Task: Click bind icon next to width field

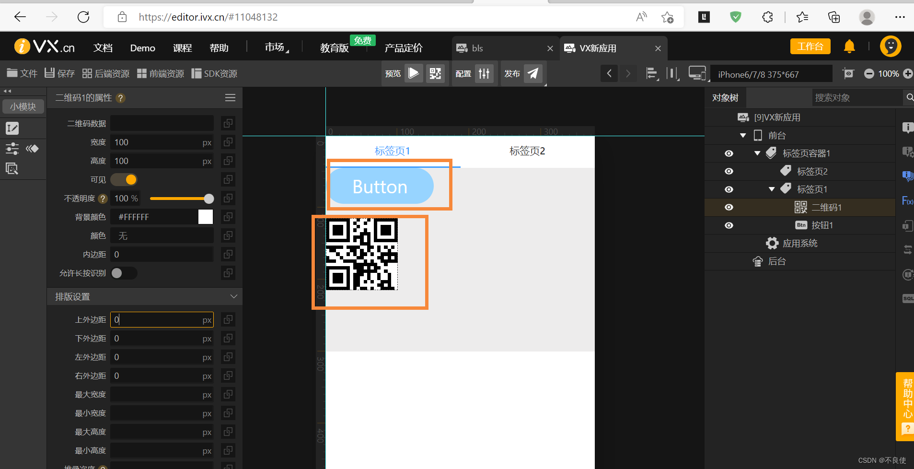Action: (x=228, y=142)
